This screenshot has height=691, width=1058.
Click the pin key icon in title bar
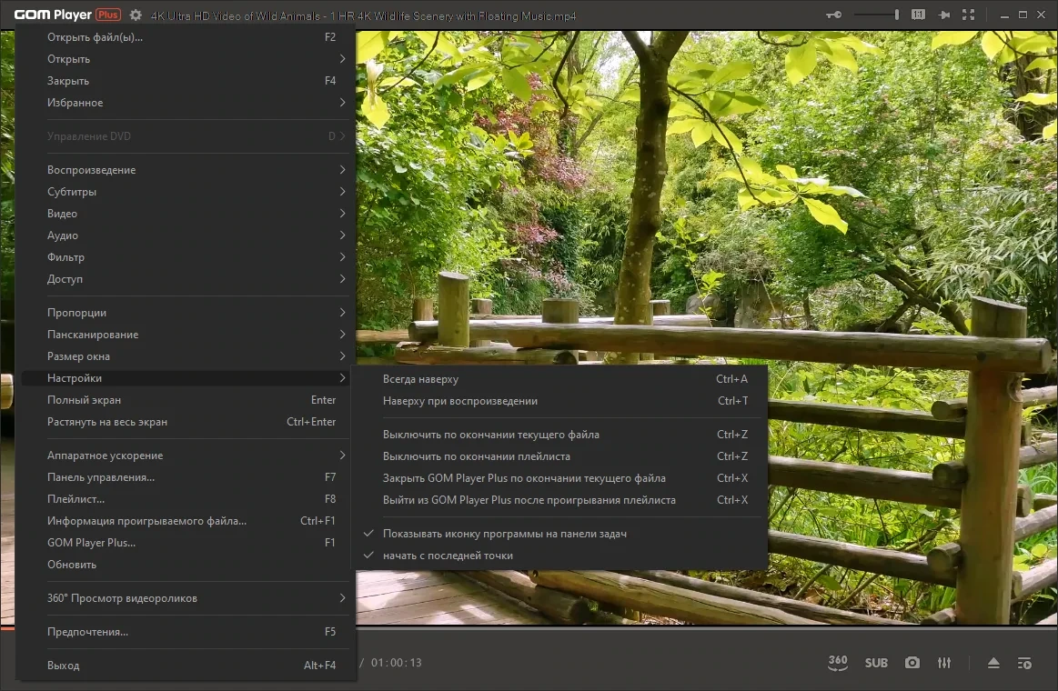point(834,15)
